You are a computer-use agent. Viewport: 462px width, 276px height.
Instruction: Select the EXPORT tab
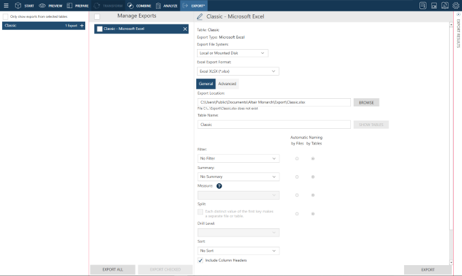(x=194, y=5)
